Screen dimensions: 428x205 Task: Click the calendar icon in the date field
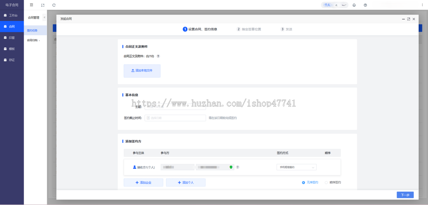(x=148, y=118)
